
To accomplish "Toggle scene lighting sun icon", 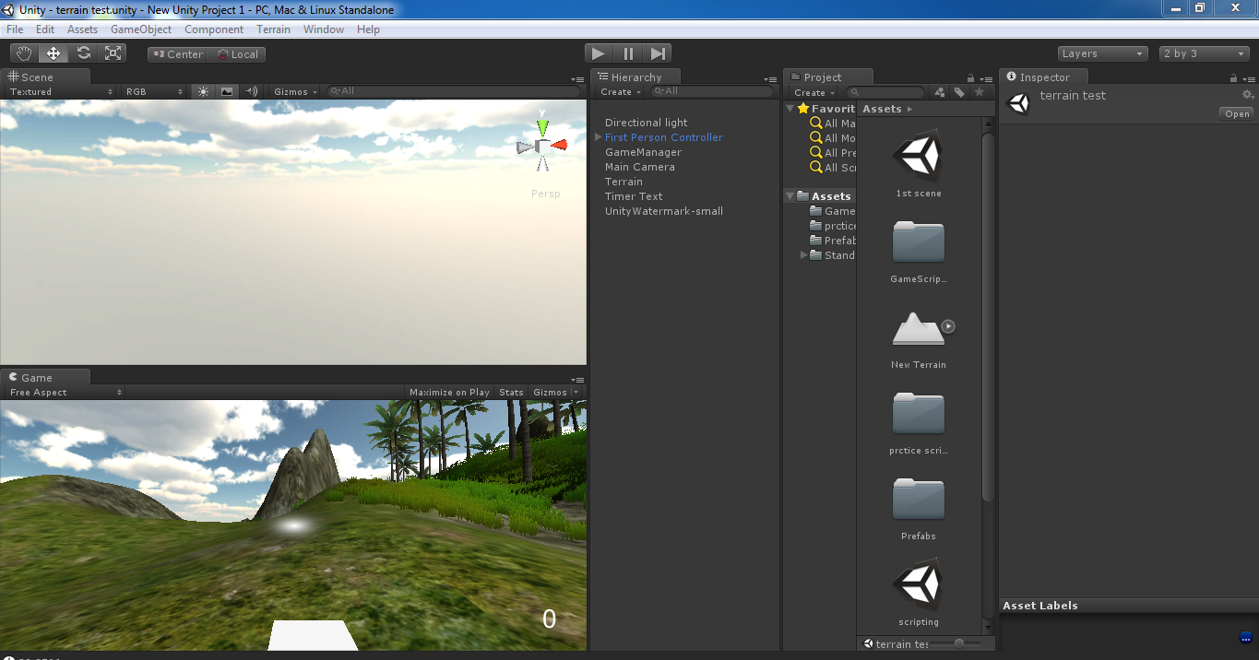I will tap(203, 91).
